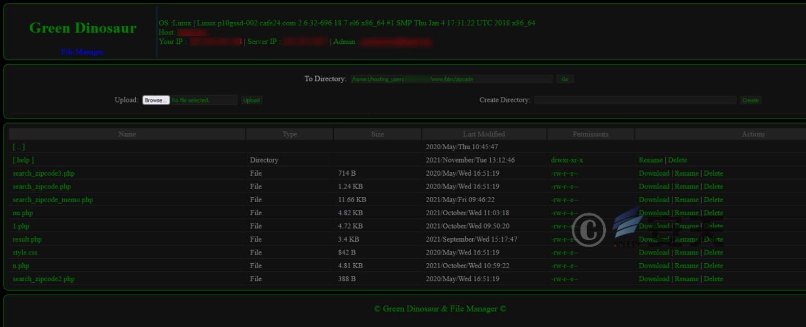The width and height of the screenshot is (806, 327).
Task: Delete search_zipcode3.php
Action: click(x=713, y=173)
